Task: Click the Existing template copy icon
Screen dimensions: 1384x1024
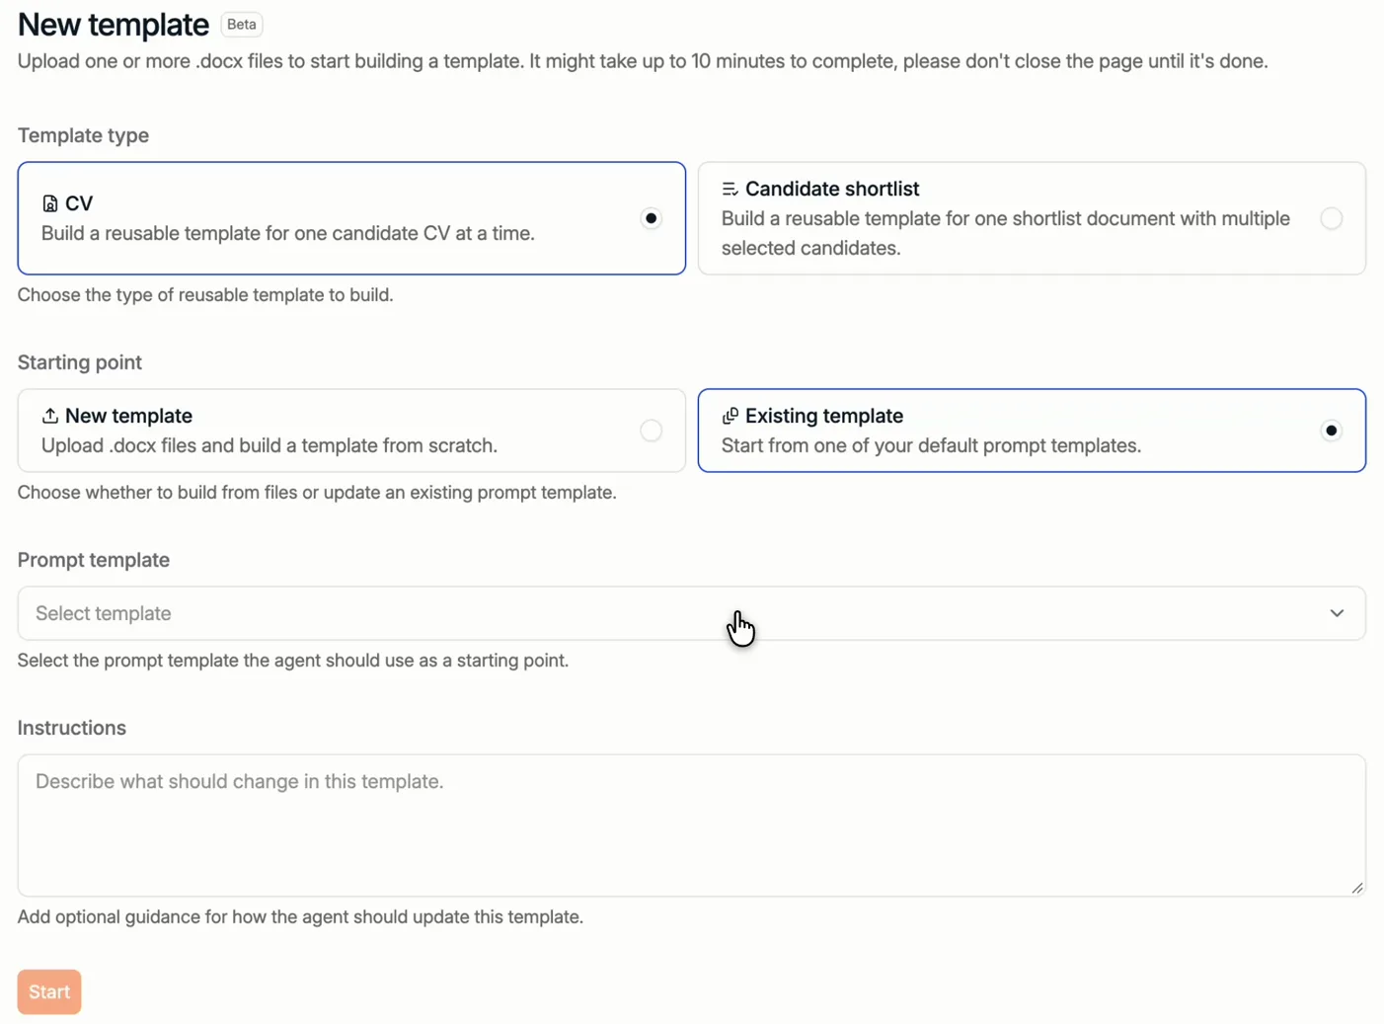Action: [730, 416]
